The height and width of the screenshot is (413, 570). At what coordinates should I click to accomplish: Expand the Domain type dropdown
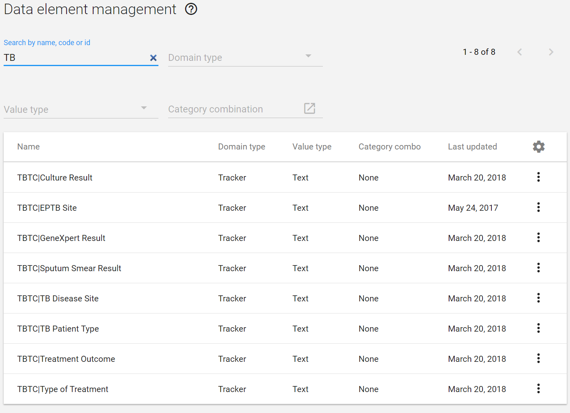(x=245, y=58)
